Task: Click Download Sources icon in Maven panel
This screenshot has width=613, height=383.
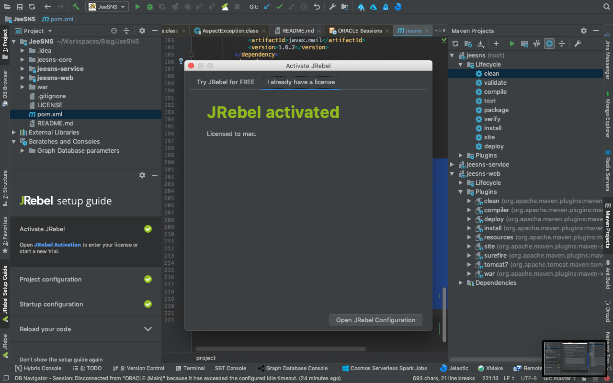Action: click(x=480, y=44)
